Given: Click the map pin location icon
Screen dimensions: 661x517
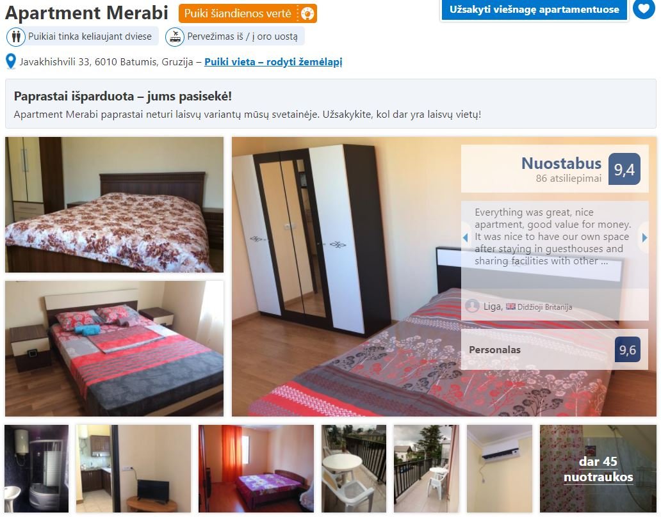Looking at the screenshot, I should [x=11, y=61].
